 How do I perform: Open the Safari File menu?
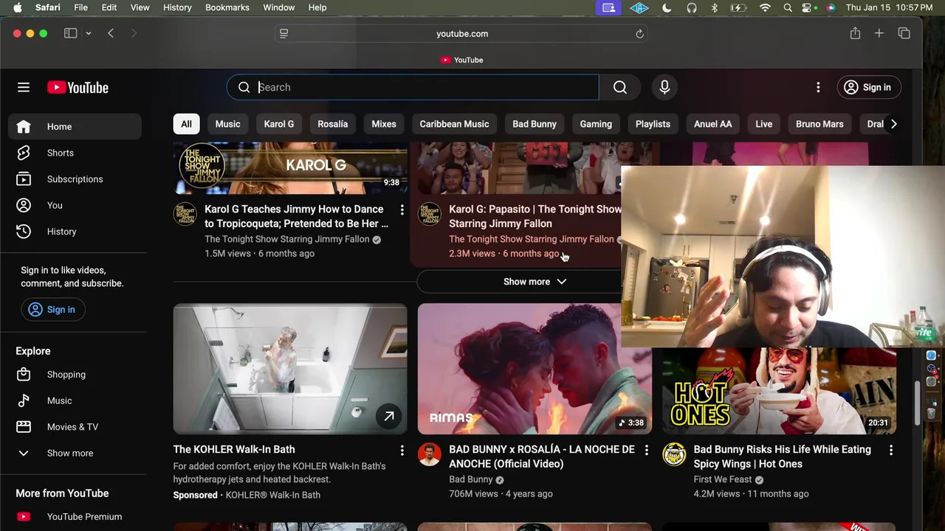pos(80,7)
